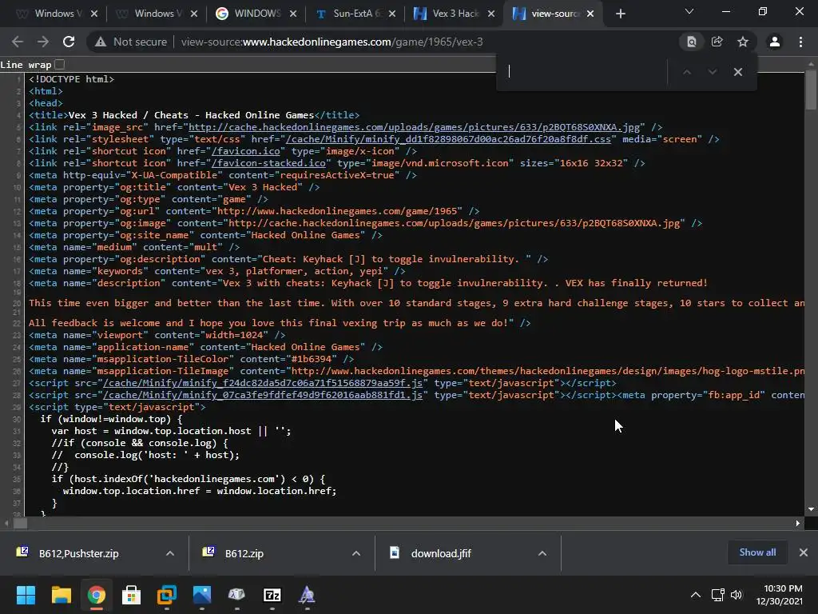Open Microsoft Store from taskbar

132,595
